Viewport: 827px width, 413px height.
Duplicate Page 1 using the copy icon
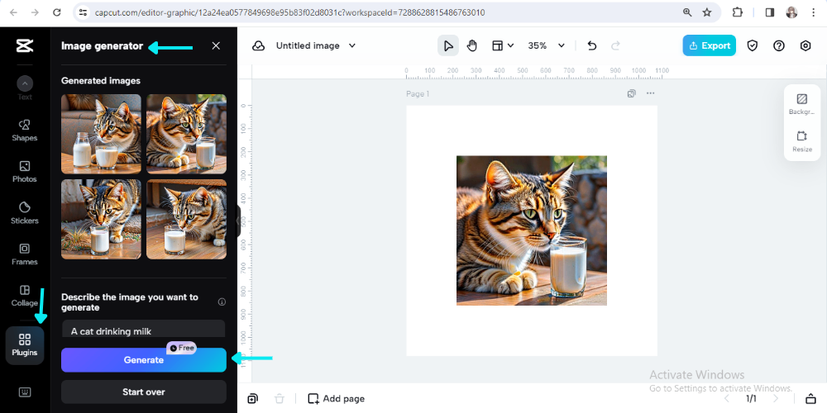631,94
